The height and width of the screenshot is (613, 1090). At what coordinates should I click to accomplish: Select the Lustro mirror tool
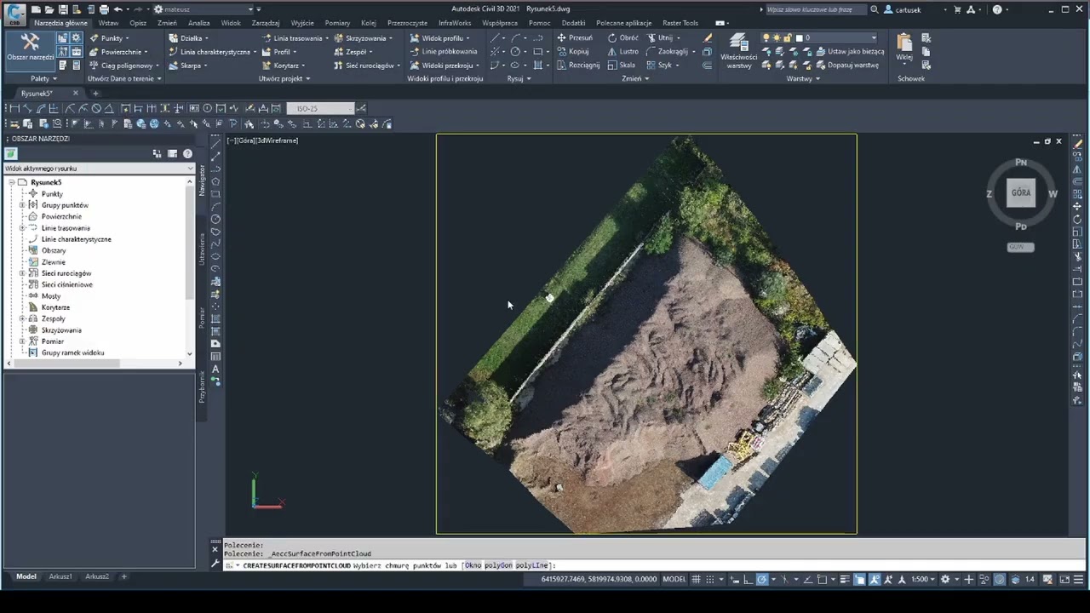(x=623, y=51)
